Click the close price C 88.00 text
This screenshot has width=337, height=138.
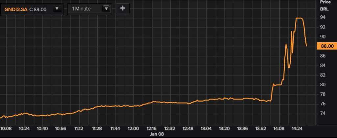[x=38, y=9]
